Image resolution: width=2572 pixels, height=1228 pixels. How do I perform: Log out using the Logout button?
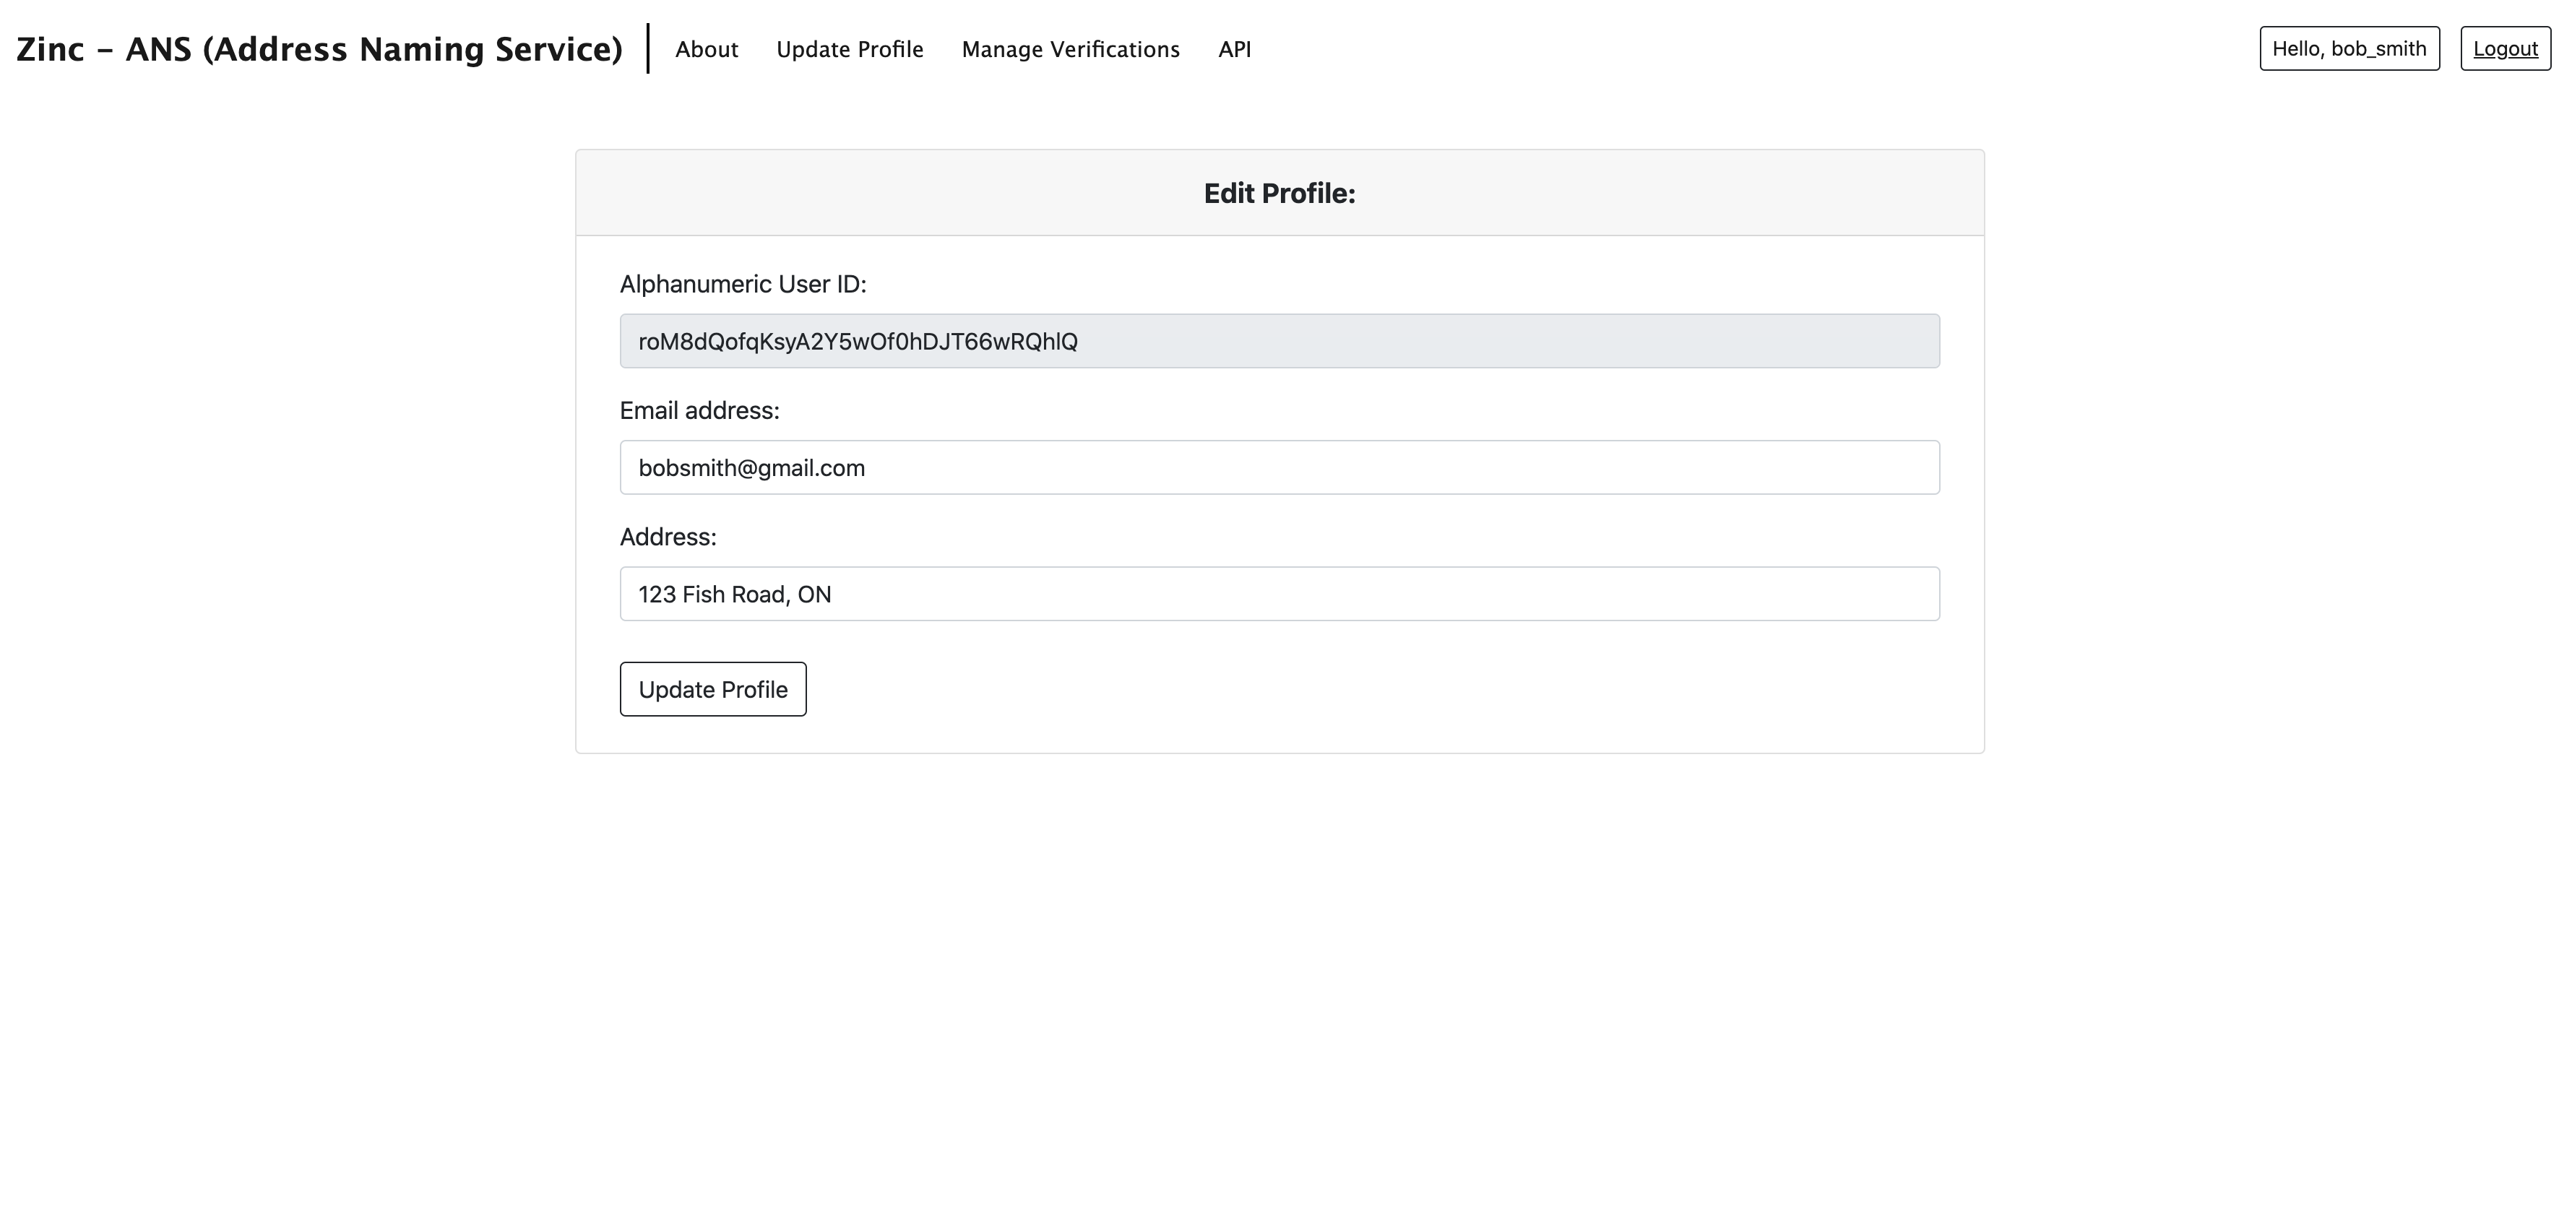tap(2504, 49)
